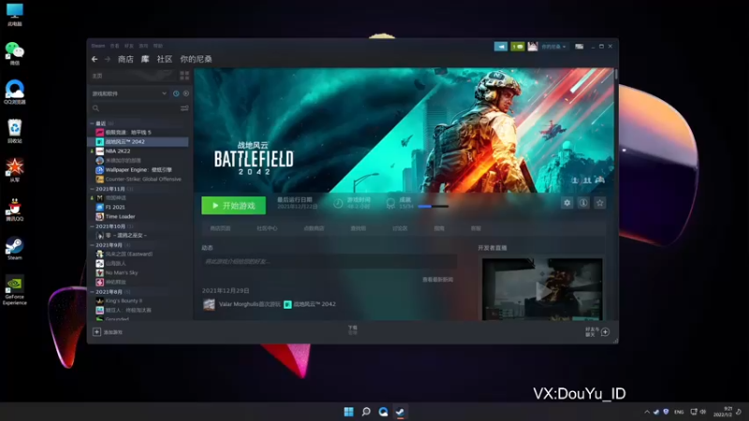Open GeForce Experience desktop shortcut
This screenshot has height=421, width=749.
pyautogui.click(x=15, y=290)
